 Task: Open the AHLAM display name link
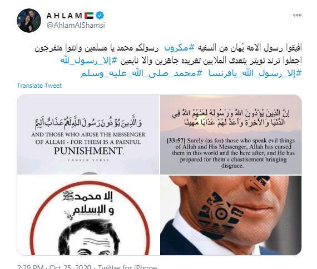click(65, 16)
